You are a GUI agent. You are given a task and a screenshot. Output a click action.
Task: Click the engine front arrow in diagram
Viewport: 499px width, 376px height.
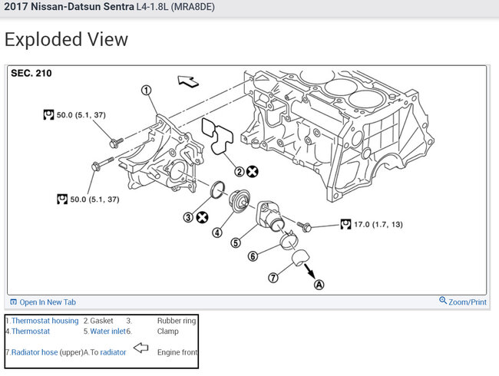[x=188, y=81]
